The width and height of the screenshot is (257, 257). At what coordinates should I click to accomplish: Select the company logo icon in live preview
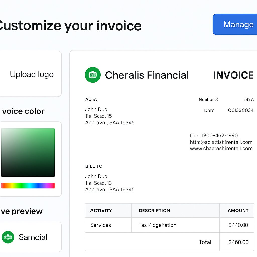point(8,237)
